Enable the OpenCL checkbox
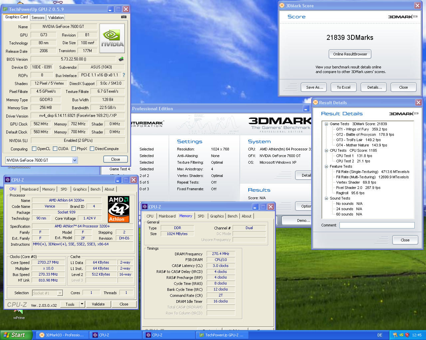 (34, 149)
